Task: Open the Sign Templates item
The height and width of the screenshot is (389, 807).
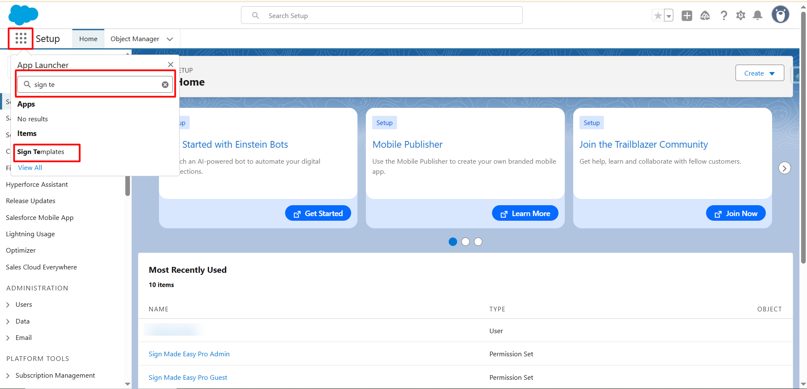Action: tap(41, 152)
